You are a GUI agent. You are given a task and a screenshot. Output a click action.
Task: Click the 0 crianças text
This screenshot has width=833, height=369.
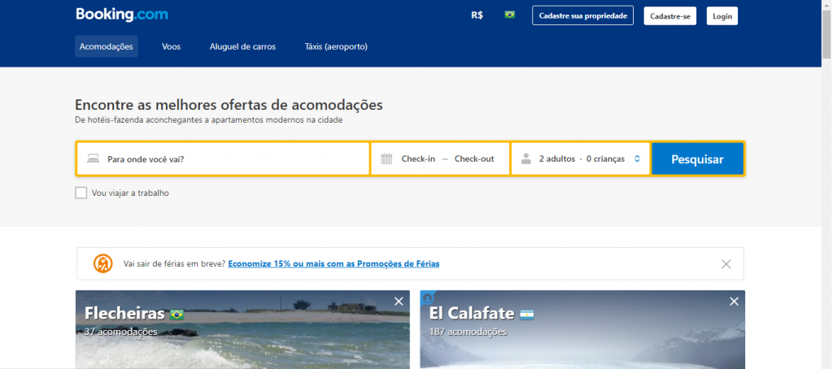click(605, 158)
